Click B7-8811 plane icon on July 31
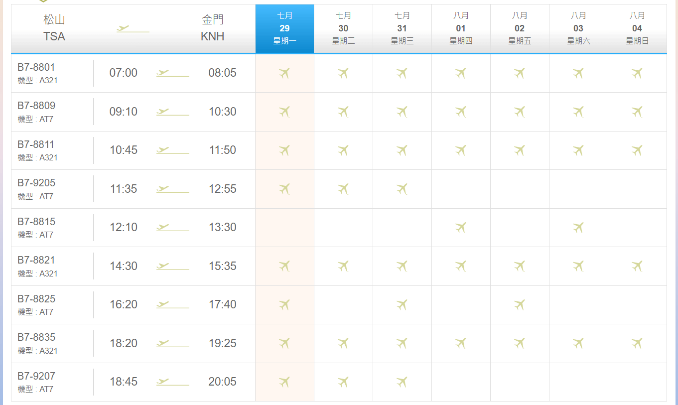The width and height of the screenshot is (678, 405). [x=402, y=150]
